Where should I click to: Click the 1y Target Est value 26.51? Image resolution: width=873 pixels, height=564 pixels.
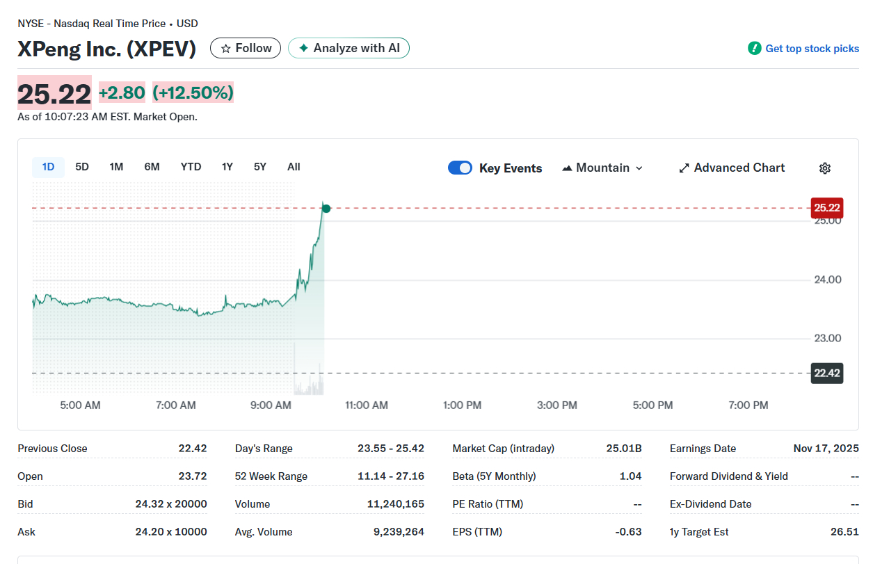pos(844,532)
